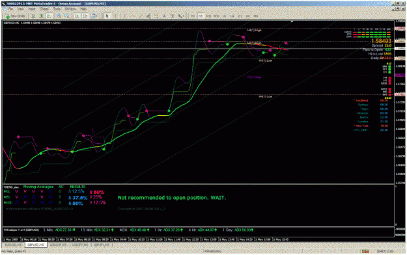This screenshot has width=407, height=255.
Task: Set timeframe to M30
Action: click(x=216, y=16)
